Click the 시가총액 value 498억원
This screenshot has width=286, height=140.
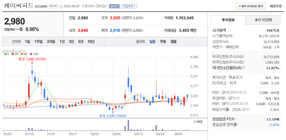(x=273, y=30)
